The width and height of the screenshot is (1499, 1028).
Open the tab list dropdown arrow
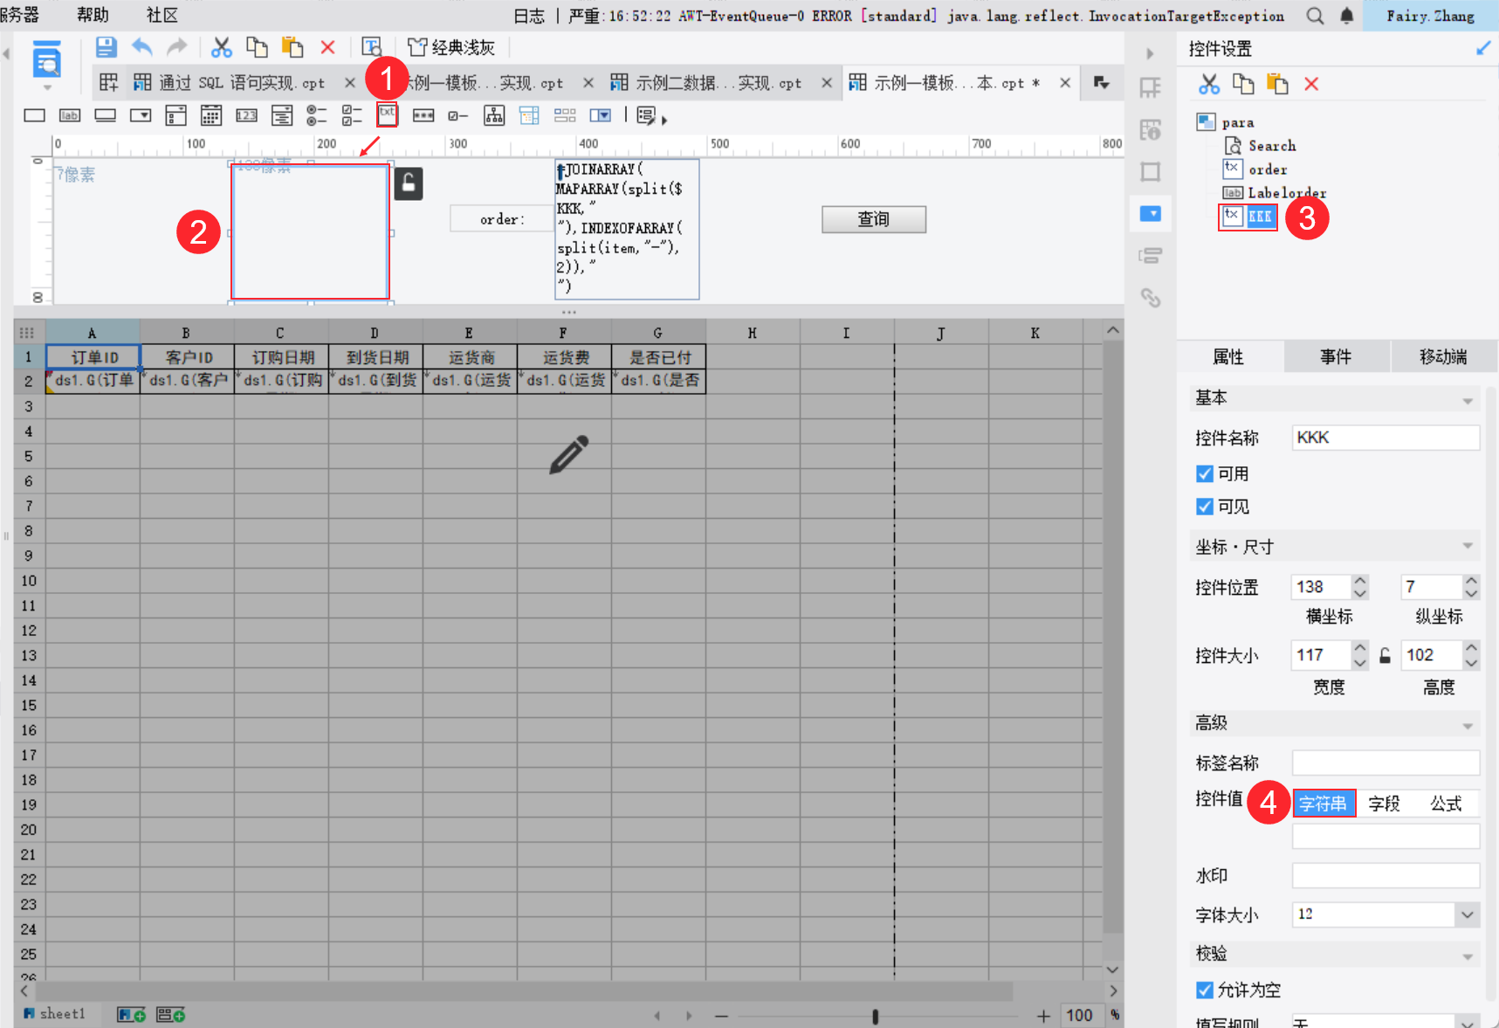[x=1102, y=82]
